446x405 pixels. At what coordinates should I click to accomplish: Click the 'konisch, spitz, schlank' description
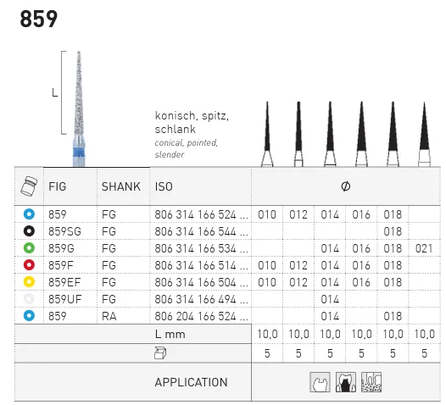tap(192, 123)
